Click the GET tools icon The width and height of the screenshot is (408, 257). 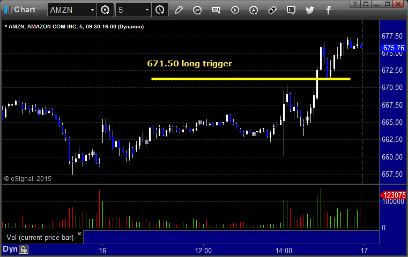(x=216, y=10)
